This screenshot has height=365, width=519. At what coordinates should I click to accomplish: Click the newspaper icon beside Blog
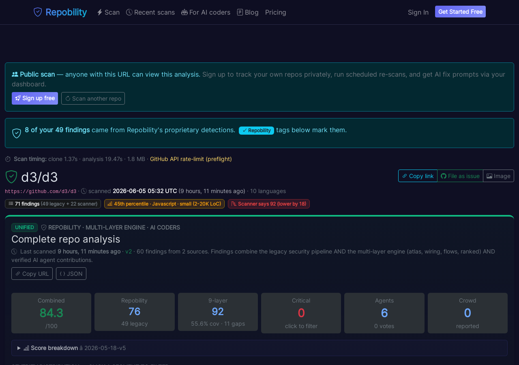click(240, 12)
